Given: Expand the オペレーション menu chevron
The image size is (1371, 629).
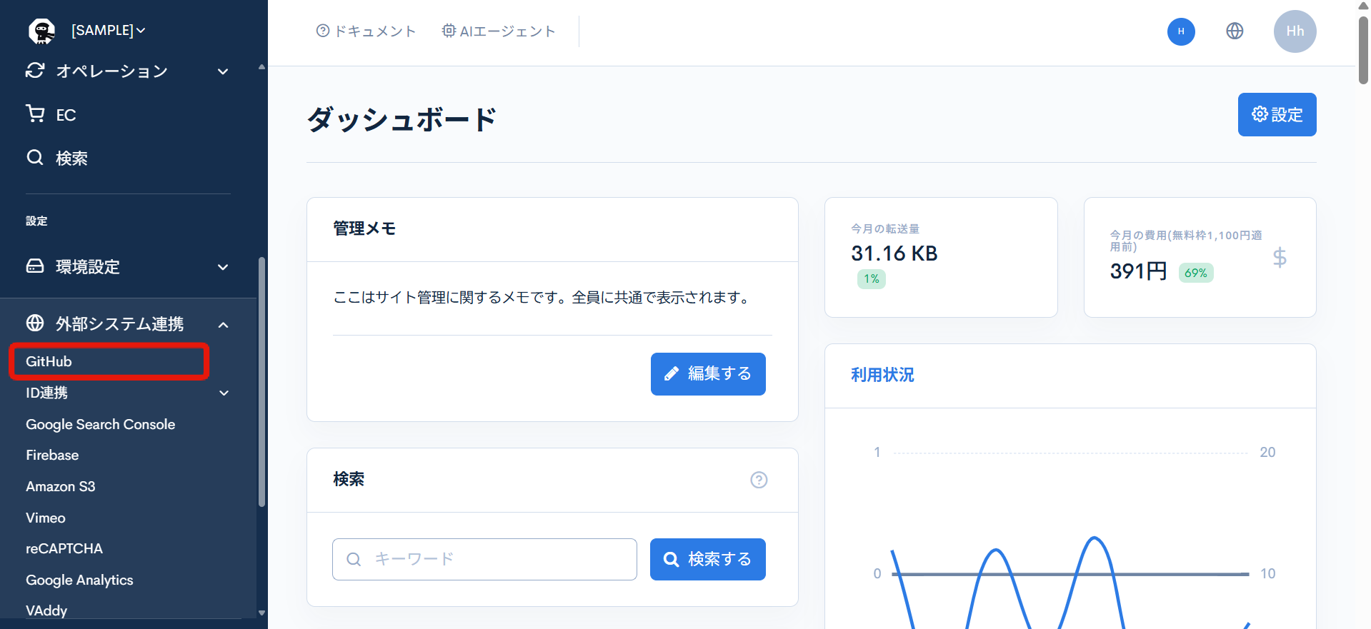Looking at the screenshot, I should pyautogui.click(x=223, y=71).
